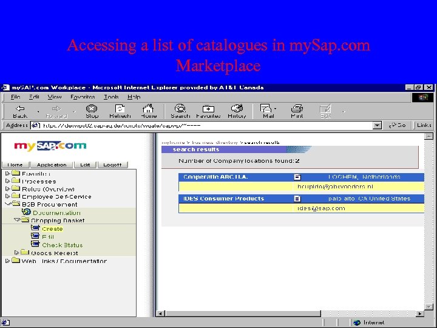Collapse the B2B Procurement folder
Viewport: 437px width, 328px height.
point(7,204)
